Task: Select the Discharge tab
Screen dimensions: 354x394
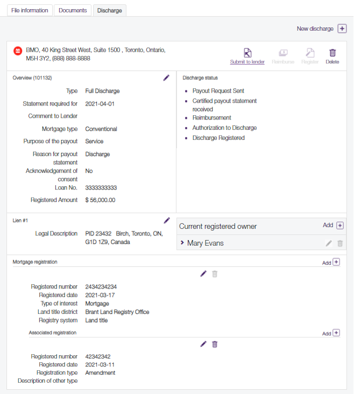Action: [109, 10]
